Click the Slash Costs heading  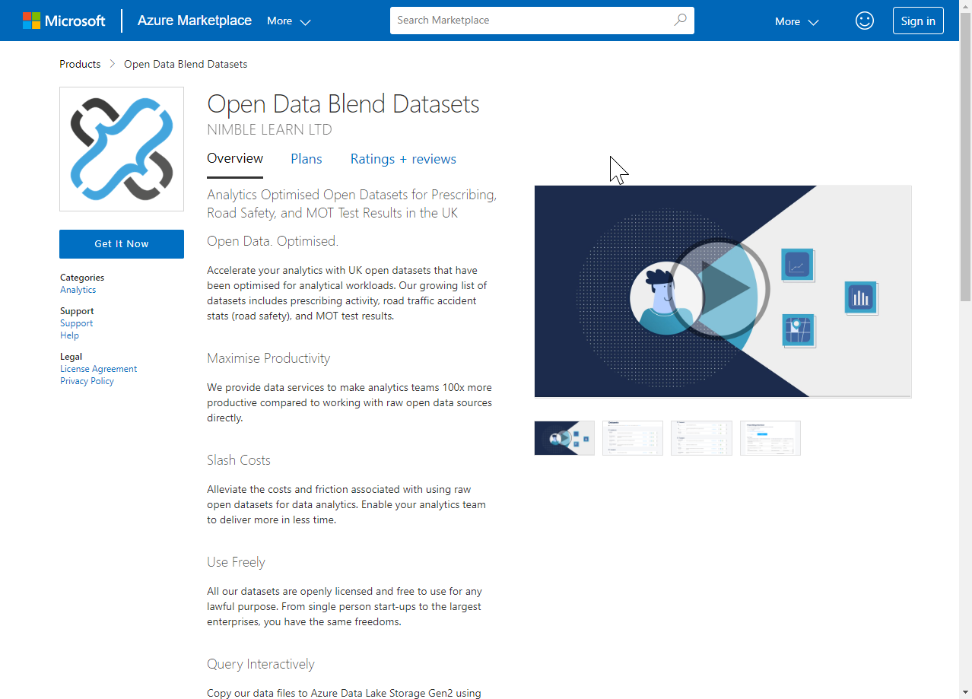239,460
